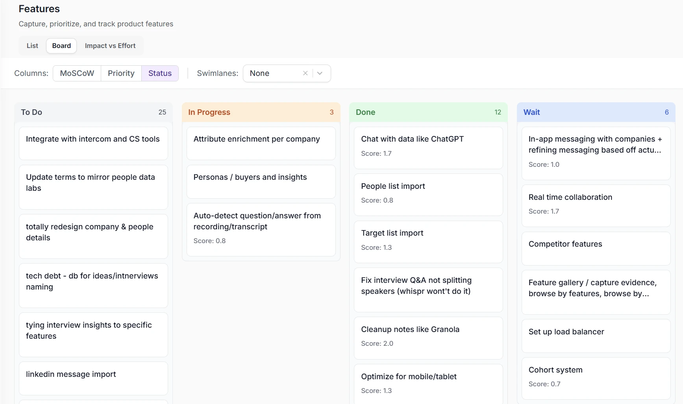Switch to the List view tab

tap(32, 46)
